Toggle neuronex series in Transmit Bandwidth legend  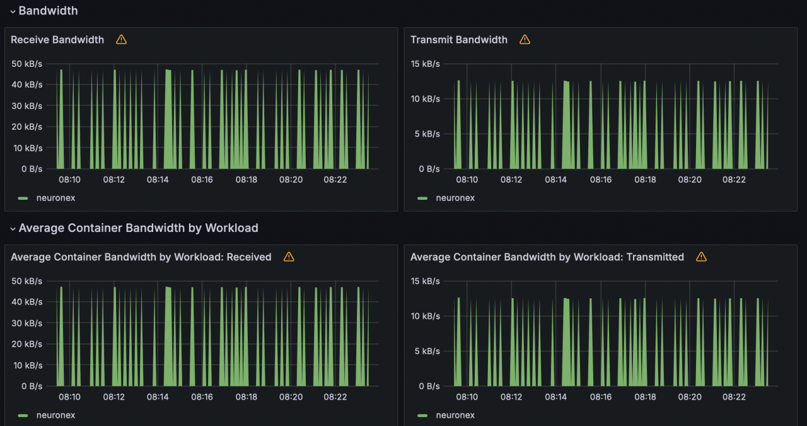(455, 198)
